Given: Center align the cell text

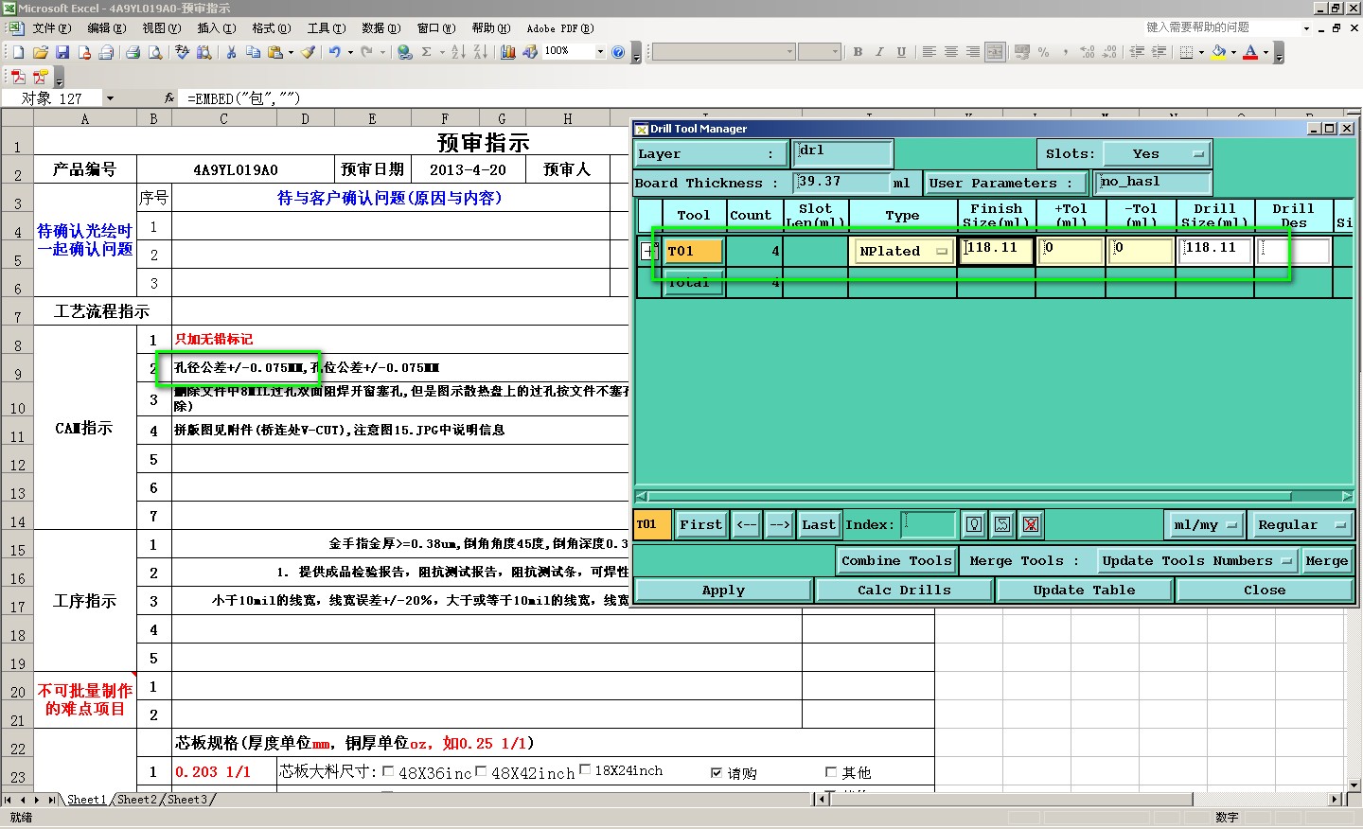Looking at the screenshot, I should pos(951,52).
